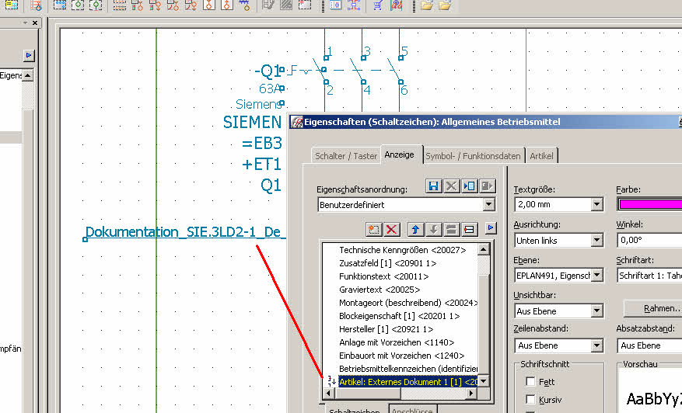Switch to the Schalter / Taster tab
Screen dimensions: 682x413
pos(346,156)
